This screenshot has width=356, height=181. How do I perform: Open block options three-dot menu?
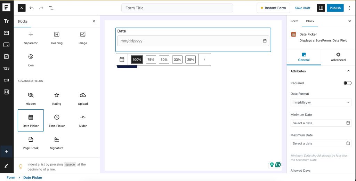tap(205, 60)
